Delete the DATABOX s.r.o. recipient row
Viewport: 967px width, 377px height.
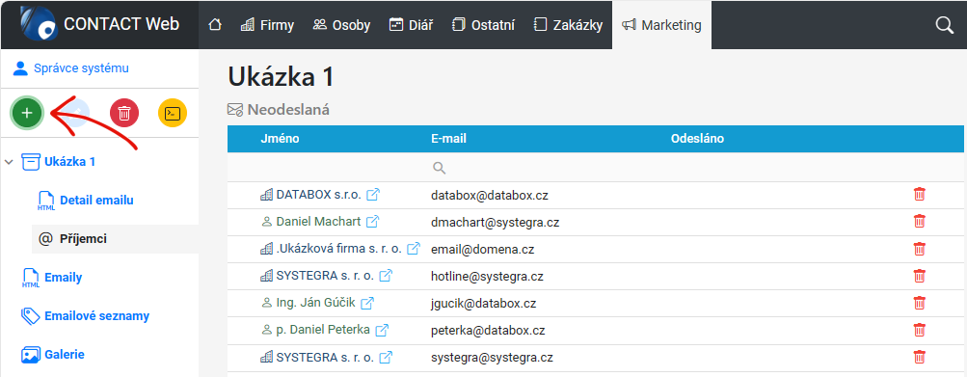pyautogui.click(x=919, y=195)
